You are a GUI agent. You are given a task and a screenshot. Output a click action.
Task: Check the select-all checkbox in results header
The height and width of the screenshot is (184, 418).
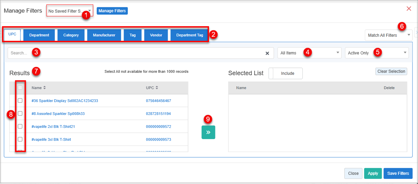(20, 88)
